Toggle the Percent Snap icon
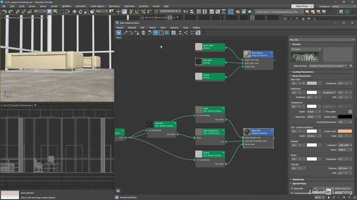357x200 pixels. (143, 12)
